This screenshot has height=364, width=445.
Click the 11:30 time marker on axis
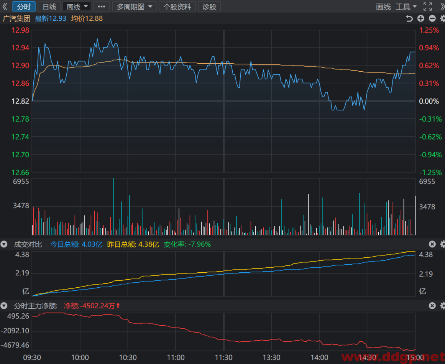[x=223, y=357]
